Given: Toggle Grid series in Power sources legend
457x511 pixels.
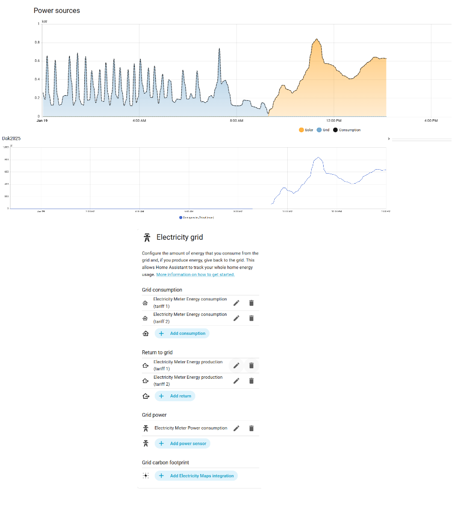Looking at the screenshot, I should click(323, 130).
